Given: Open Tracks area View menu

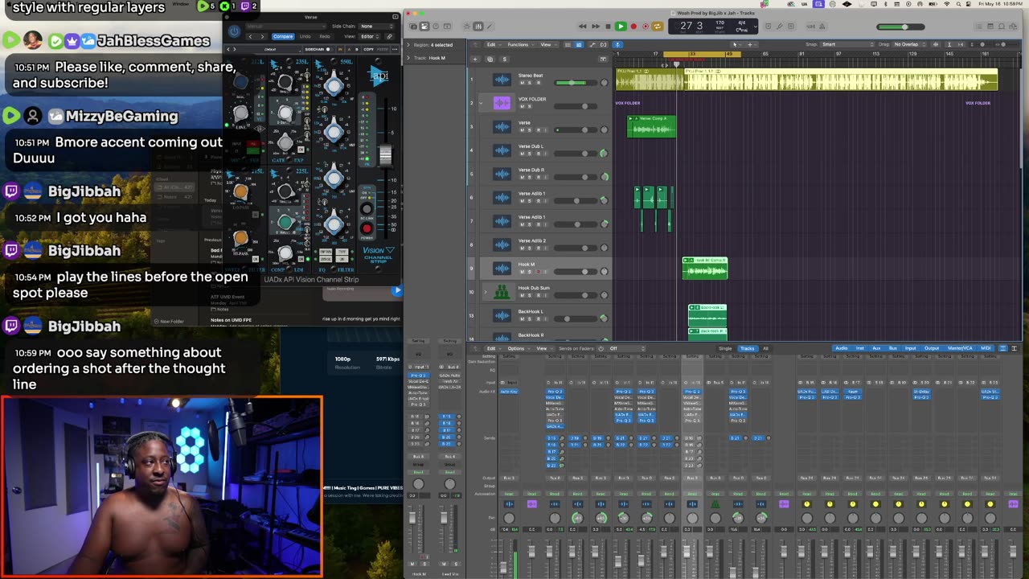Looking at the screenshot, I should [x=547, y=44].
